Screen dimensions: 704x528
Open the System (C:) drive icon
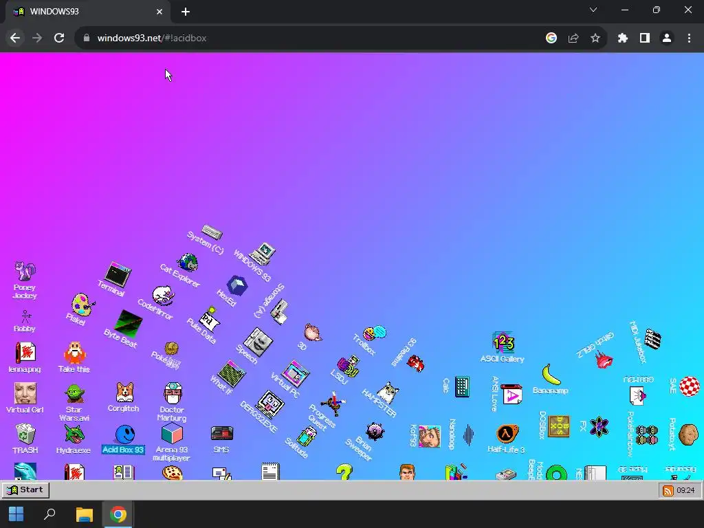click(x=212, y=232)
